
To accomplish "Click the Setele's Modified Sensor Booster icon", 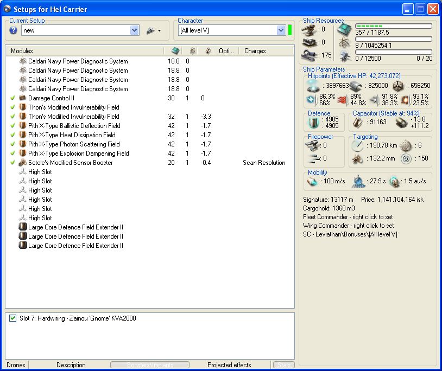I will 23,162.
